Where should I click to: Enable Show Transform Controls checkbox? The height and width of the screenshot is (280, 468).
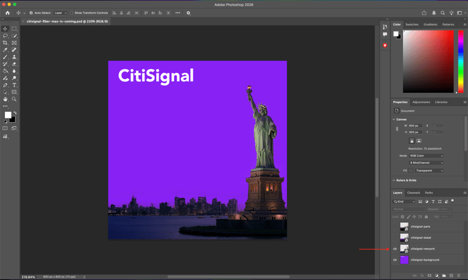point(72,12)
